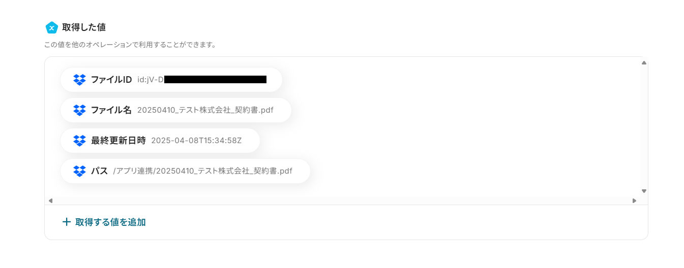684x268 pixels.
Task: Click the scroll left arrow
Action: click(50, 201)
